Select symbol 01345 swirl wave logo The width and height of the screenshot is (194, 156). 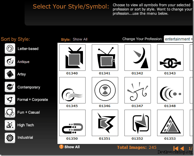(x=73, y=90)
